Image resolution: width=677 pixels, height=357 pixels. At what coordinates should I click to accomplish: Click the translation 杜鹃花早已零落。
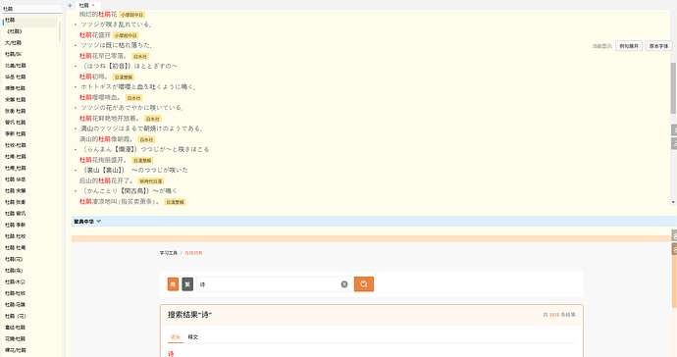coord(104,56)
